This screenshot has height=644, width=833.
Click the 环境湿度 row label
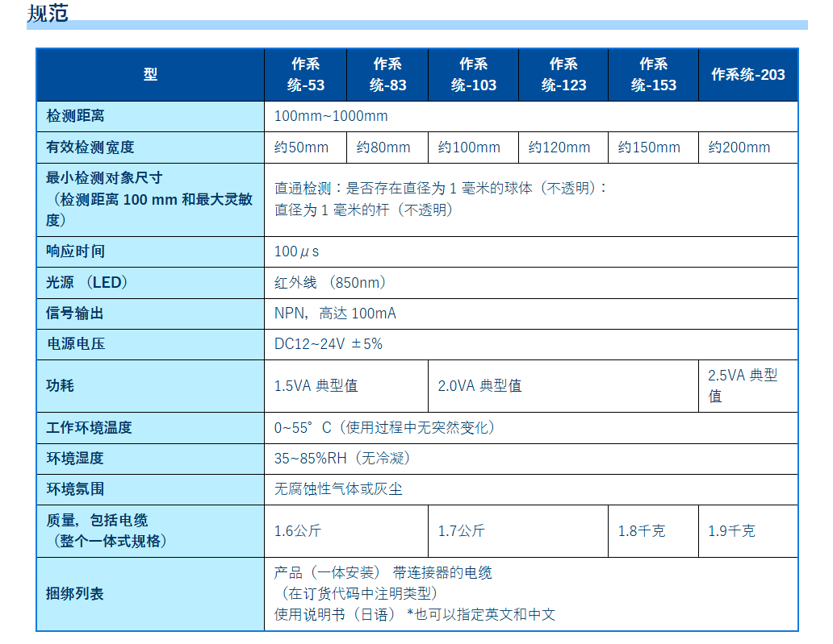pos(76,459)
